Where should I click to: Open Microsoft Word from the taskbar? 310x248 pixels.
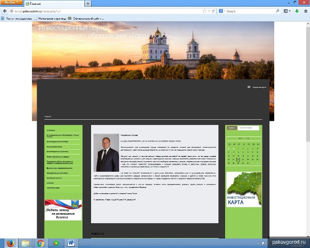(71, 243)
